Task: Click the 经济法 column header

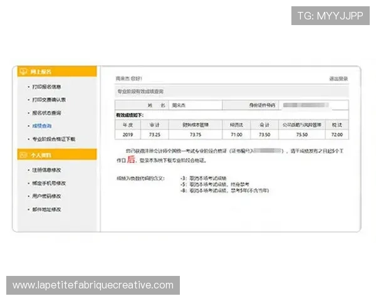Action: click(x=236, y=125)
